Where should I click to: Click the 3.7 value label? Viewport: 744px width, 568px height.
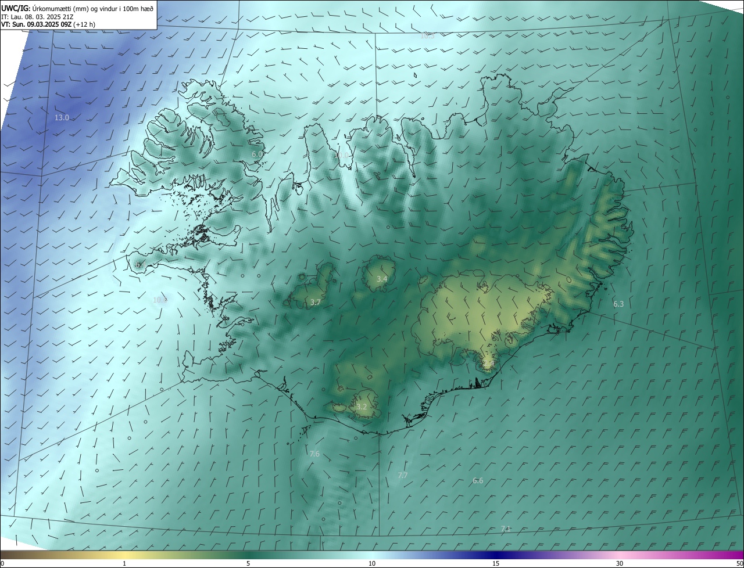[315, 303]
